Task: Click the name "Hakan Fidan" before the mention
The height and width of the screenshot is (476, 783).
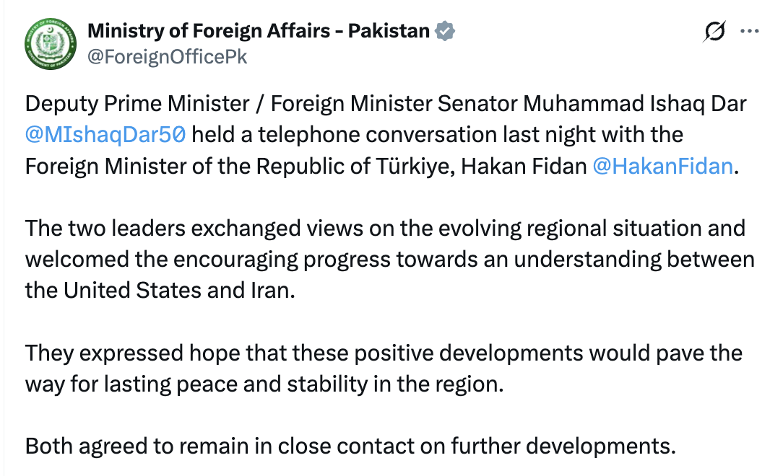Action: 524,166
